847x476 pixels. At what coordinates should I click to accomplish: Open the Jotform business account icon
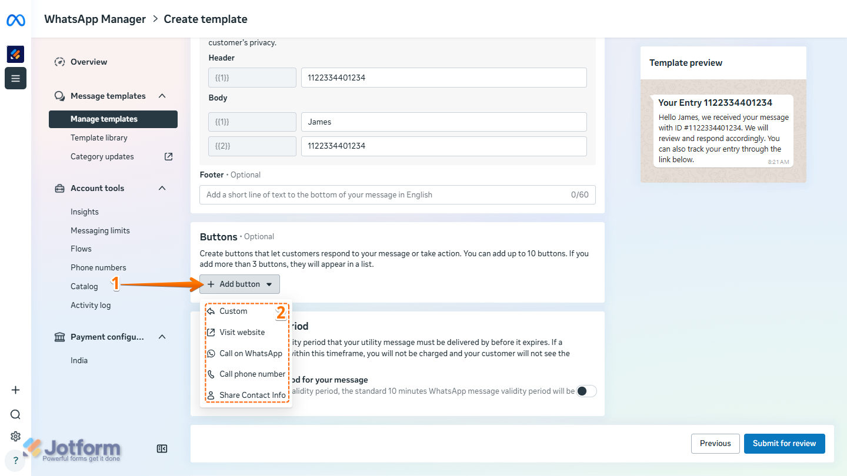(15, 54)
